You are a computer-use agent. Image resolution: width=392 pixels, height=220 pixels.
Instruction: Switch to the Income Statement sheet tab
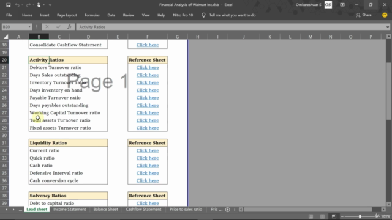click(69, 209)
